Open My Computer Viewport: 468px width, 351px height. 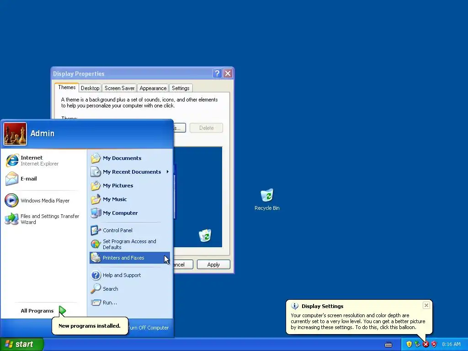tap(129, 213)
